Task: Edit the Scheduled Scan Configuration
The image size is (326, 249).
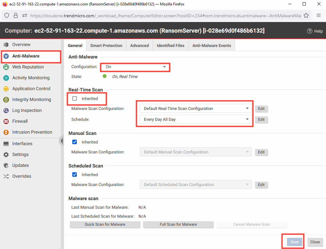Action: pyautogui.click(x=261, y=185)
